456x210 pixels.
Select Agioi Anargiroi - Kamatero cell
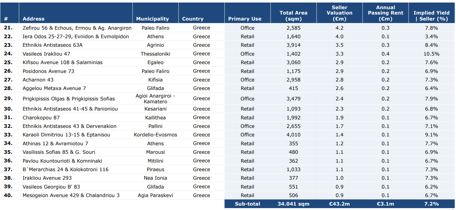(x=155, y=99)
